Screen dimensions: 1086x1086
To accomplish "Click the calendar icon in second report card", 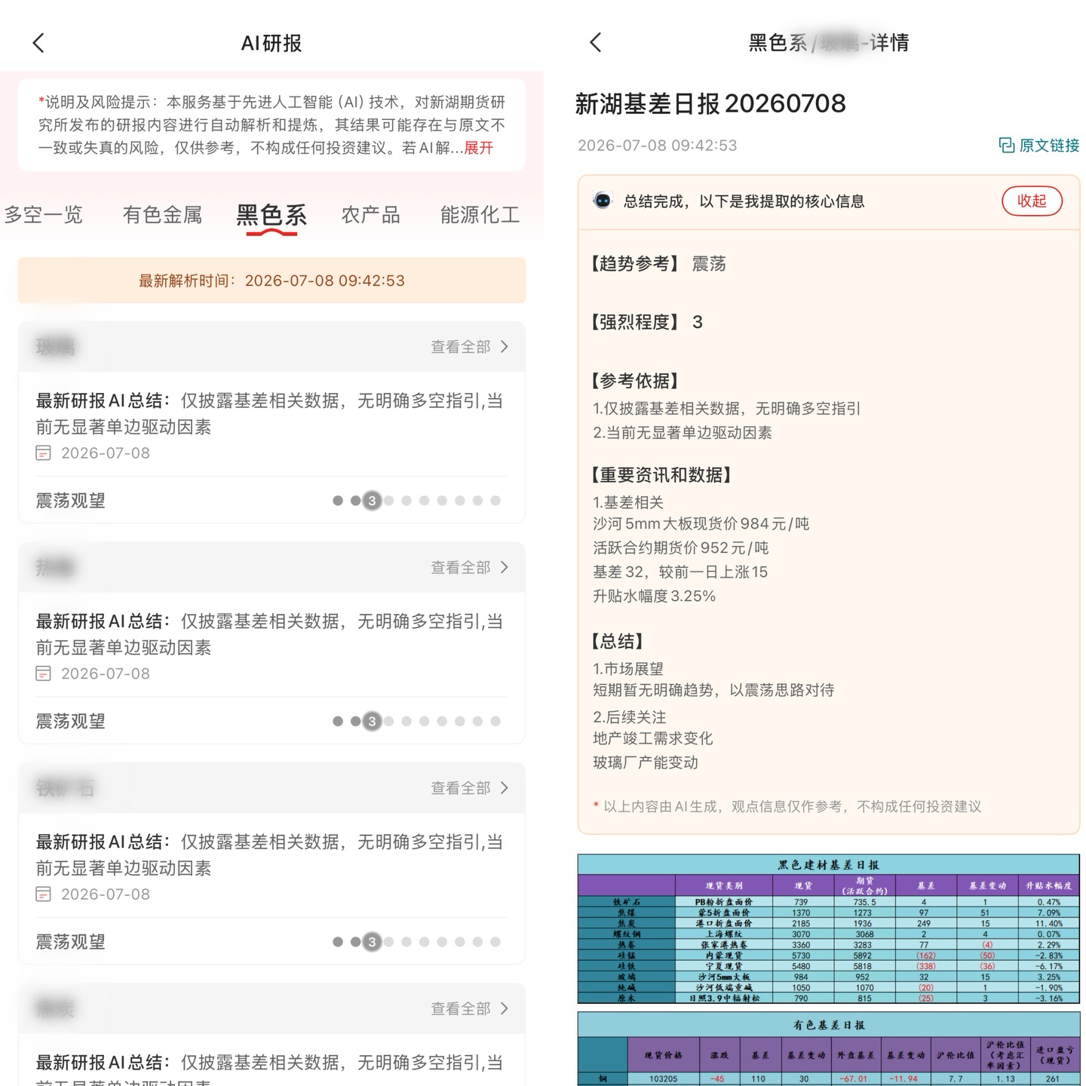I will click(x=44, y=673).
